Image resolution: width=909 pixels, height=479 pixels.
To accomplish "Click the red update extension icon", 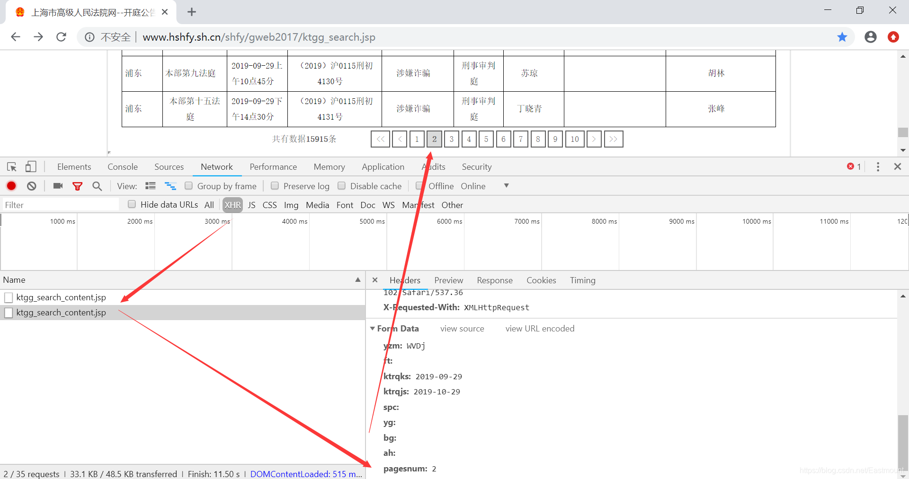I will 893,37.
